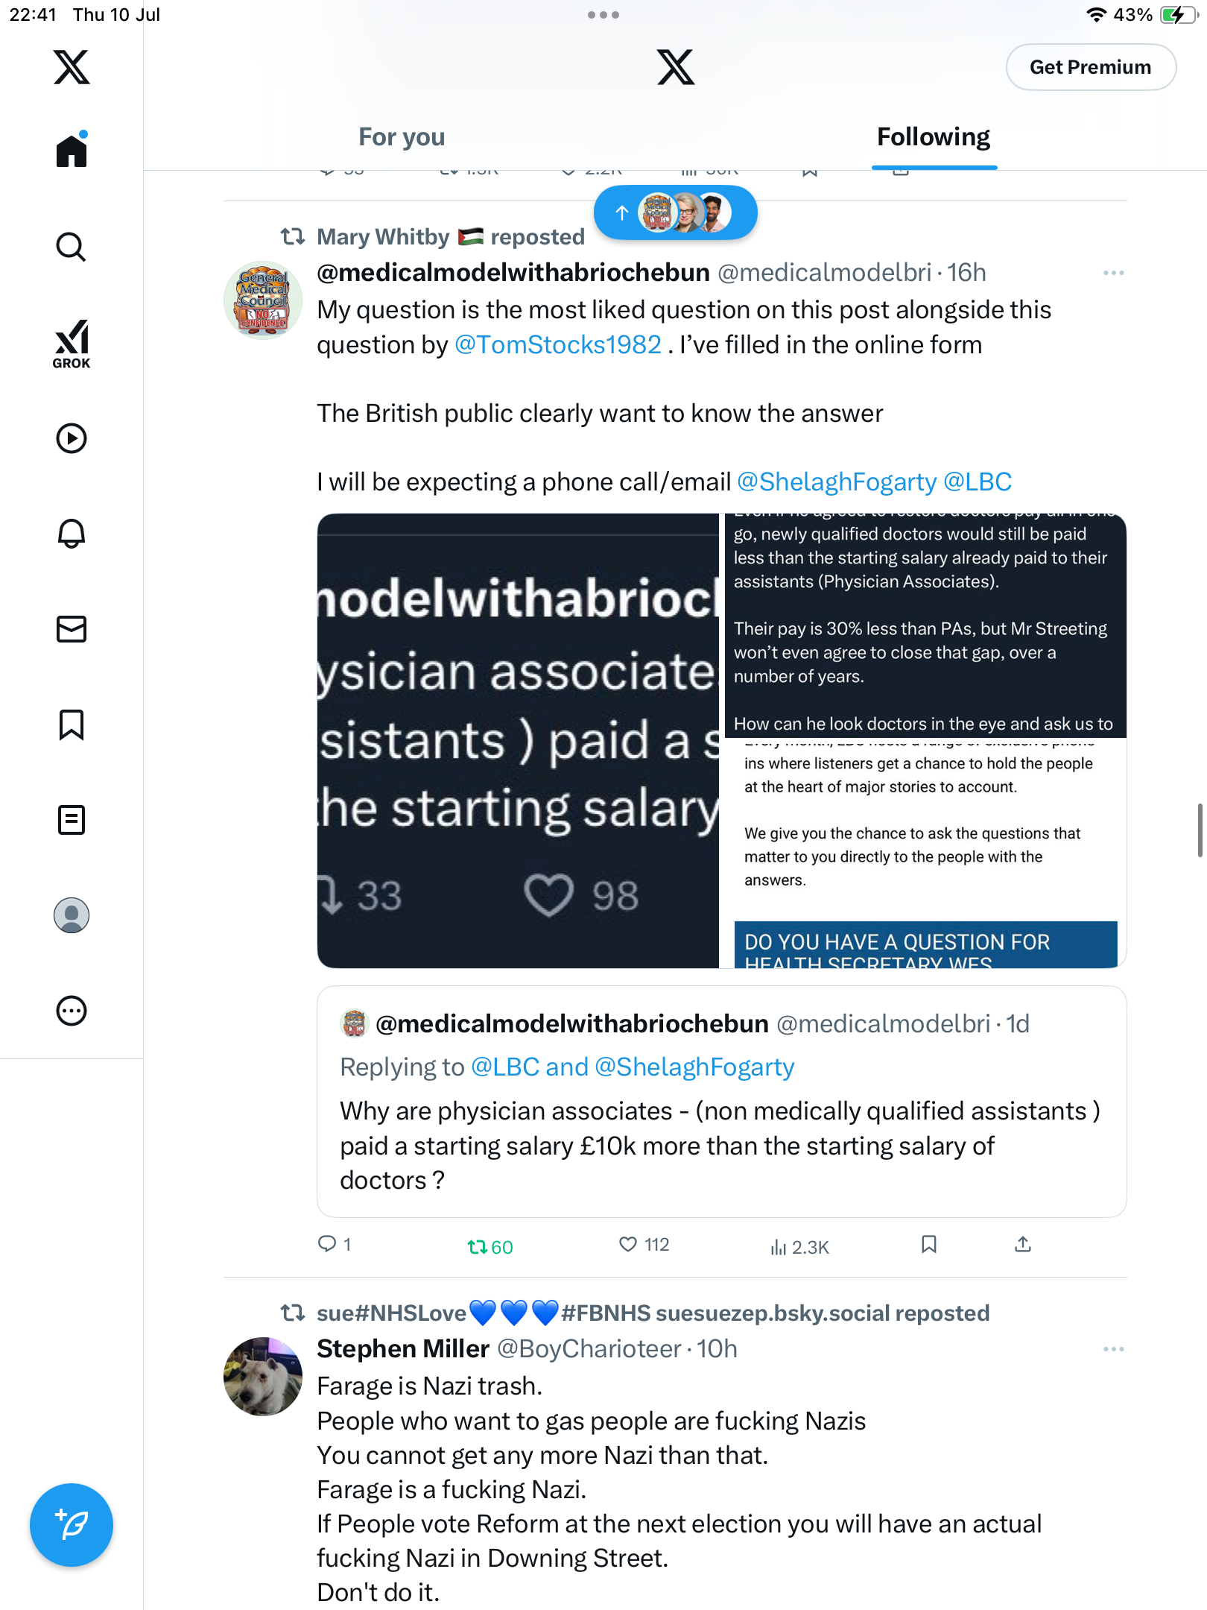Toggle repost on post with 60 reposts
The image size is (1207, 1610).
pos(490,1247)
